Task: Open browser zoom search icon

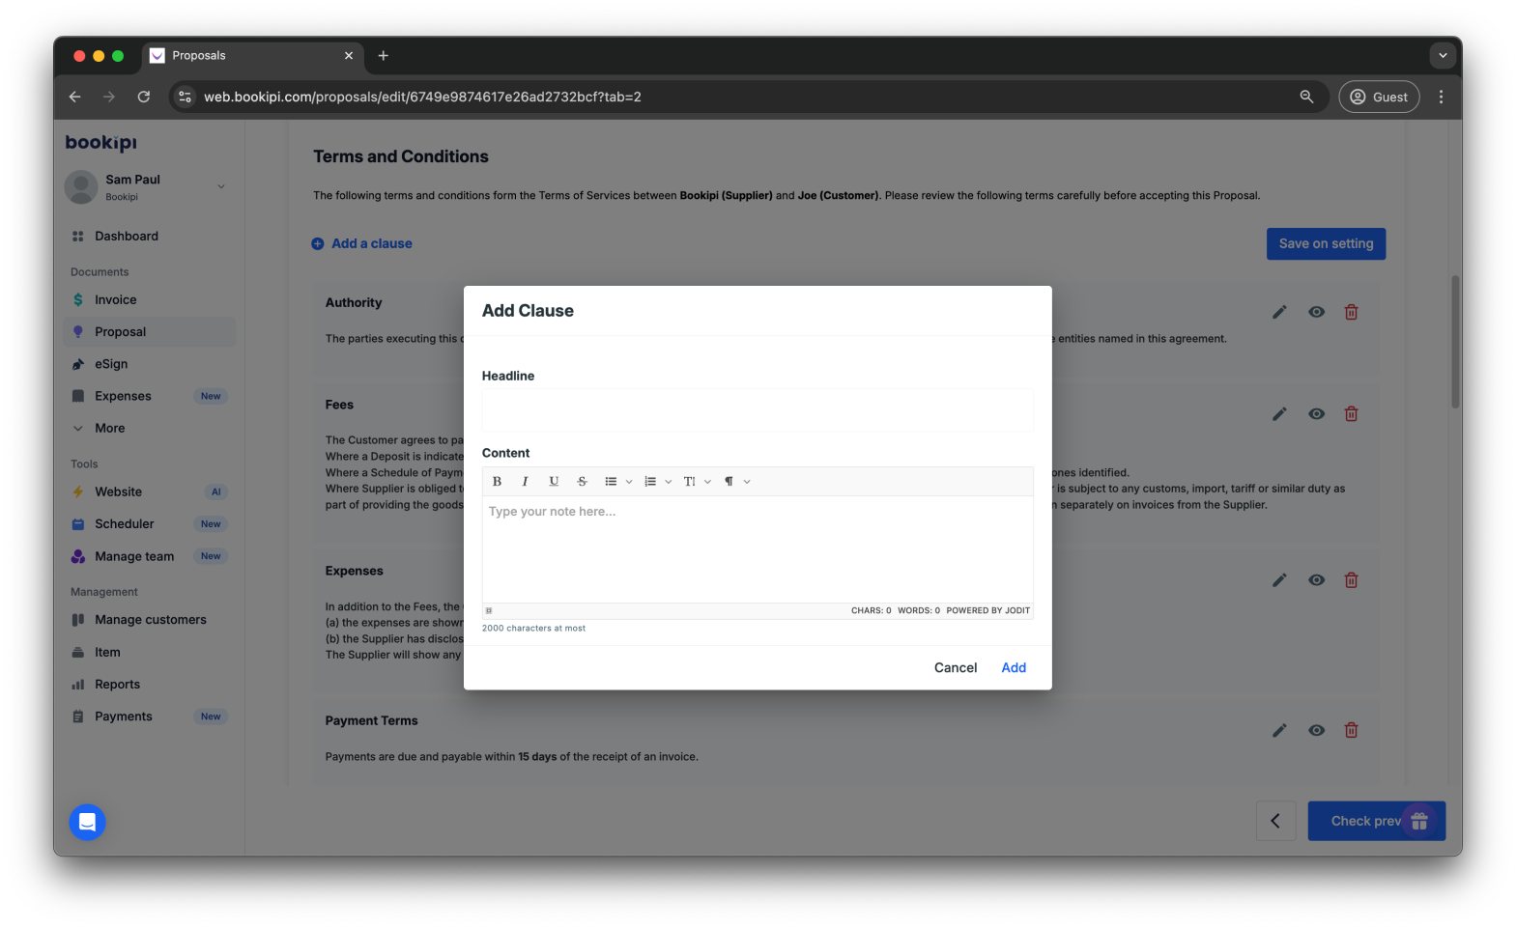Action: tap(1306, 97)
